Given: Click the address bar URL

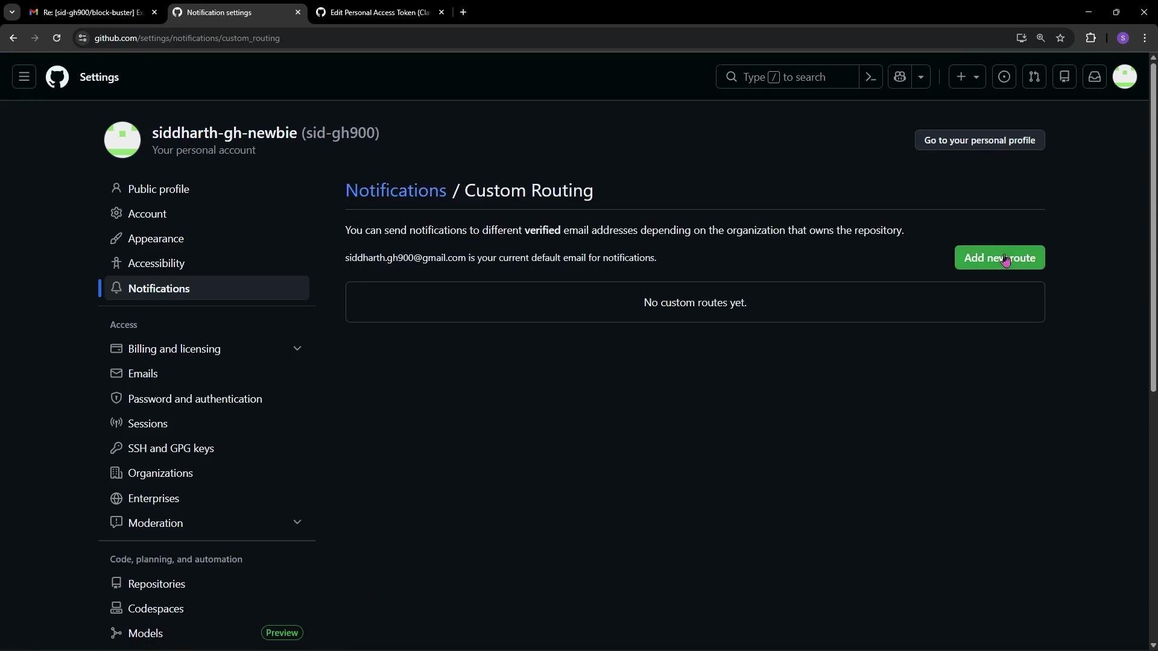Looking at the screenshot, I should (x=187, y=38).
